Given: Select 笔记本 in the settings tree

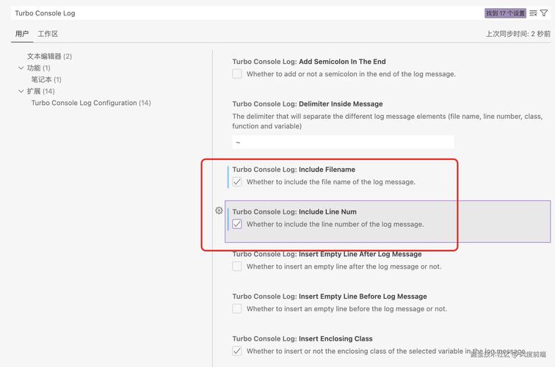Looking at the screenshot, I should coord(46,80).
